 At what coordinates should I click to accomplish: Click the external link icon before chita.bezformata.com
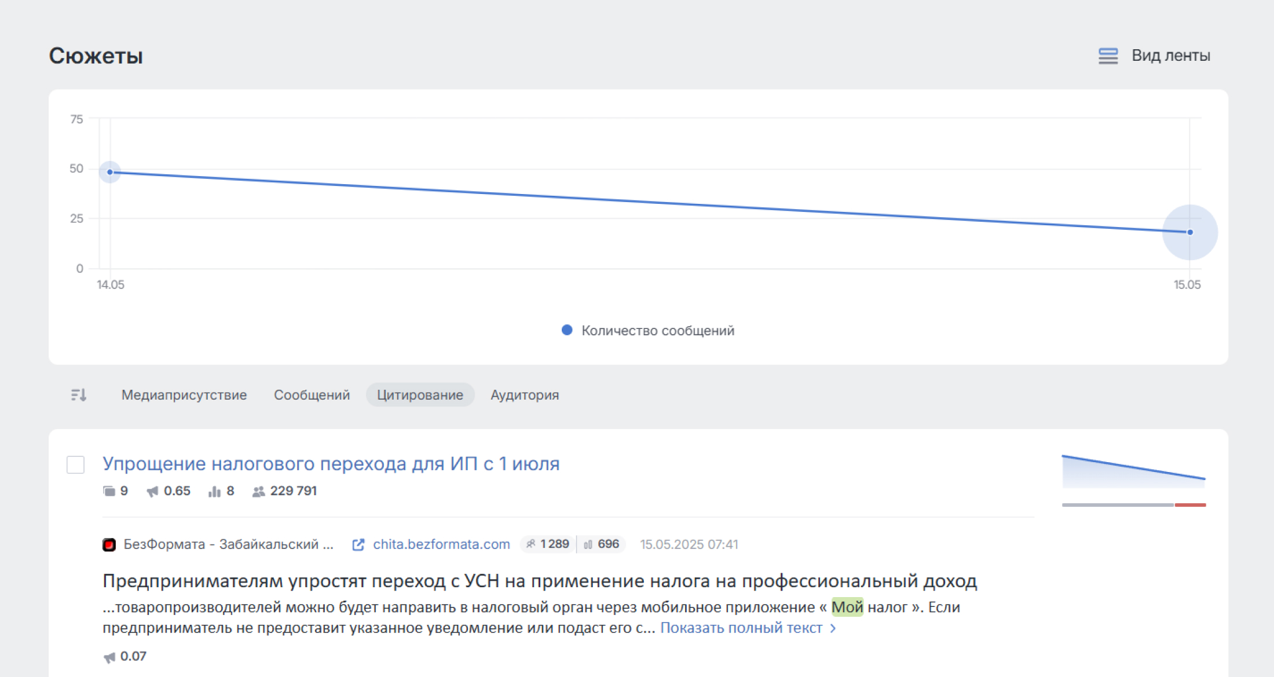click(358, 544)
